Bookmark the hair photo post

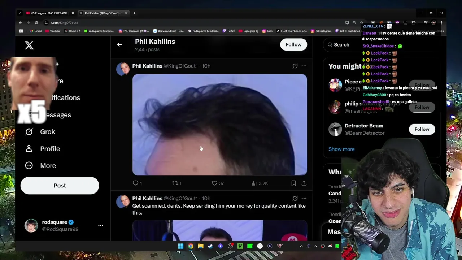pyautogui.click(x=293, y=183)
